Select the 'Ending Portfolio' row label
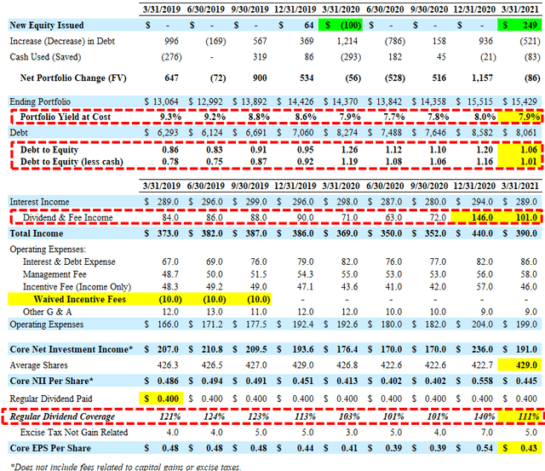Screen dimensions: 545x471 (40, 101)
